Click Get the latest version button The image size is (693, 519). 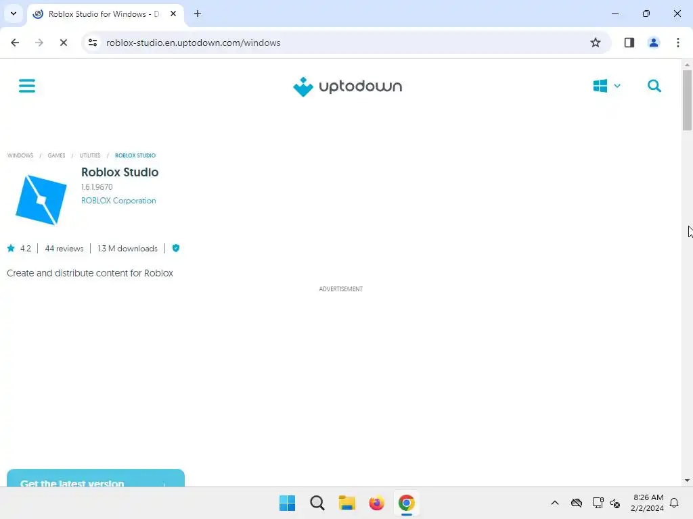pyautogui.click(x=95, y=478)
